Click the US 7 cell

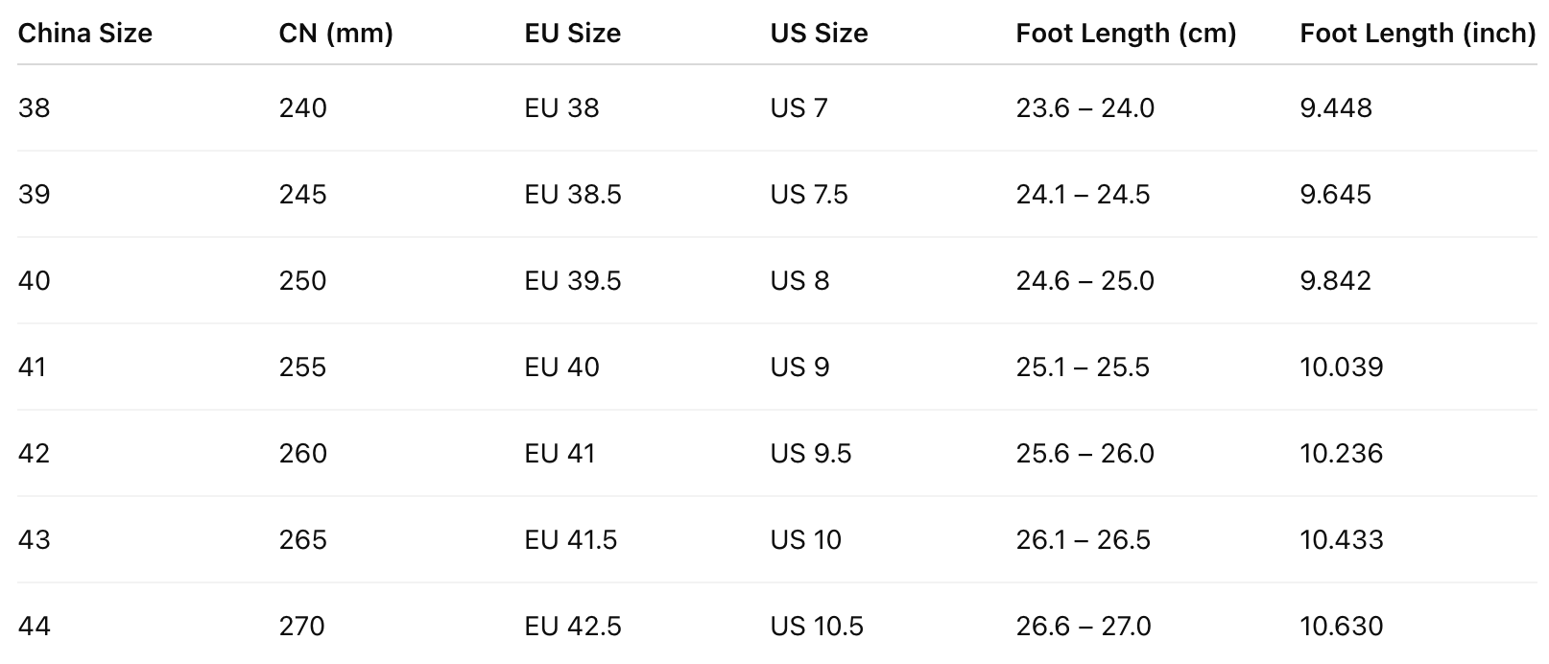click(x=798, y=108)
